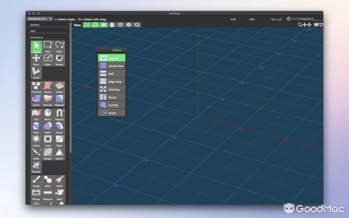This screenshot has width=349, height=218.
Task: Toggle vertex selection mode in the top toolbar
Action: click(87, 25)
